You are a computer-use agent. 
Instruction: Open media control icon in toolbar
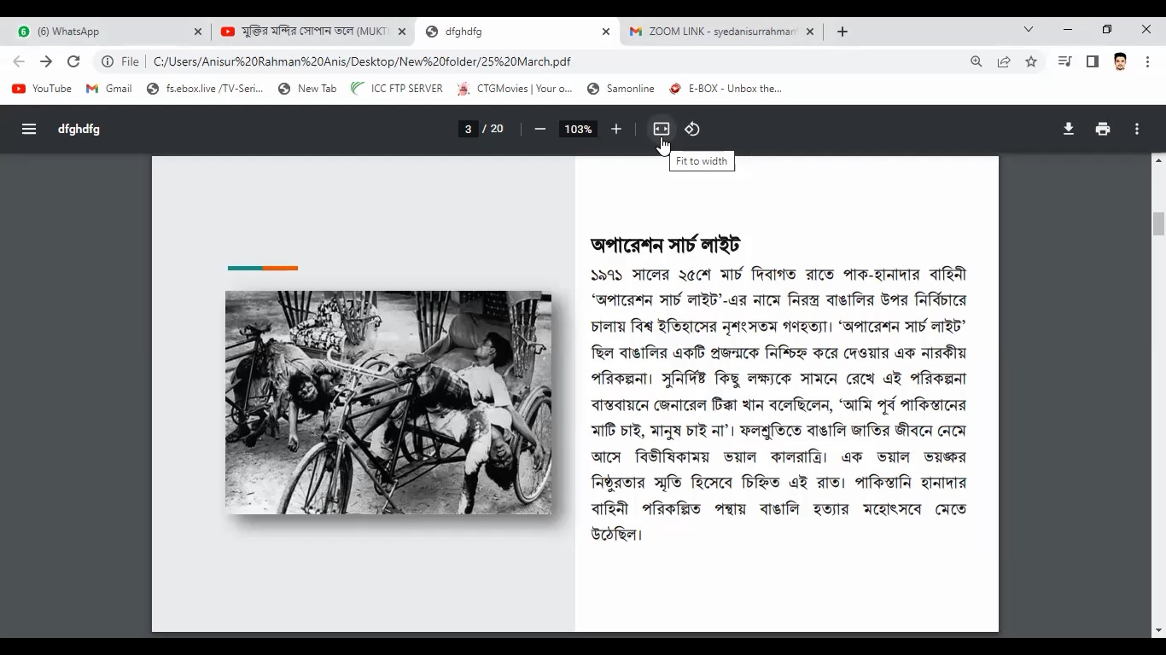[x=1064, y=61]
